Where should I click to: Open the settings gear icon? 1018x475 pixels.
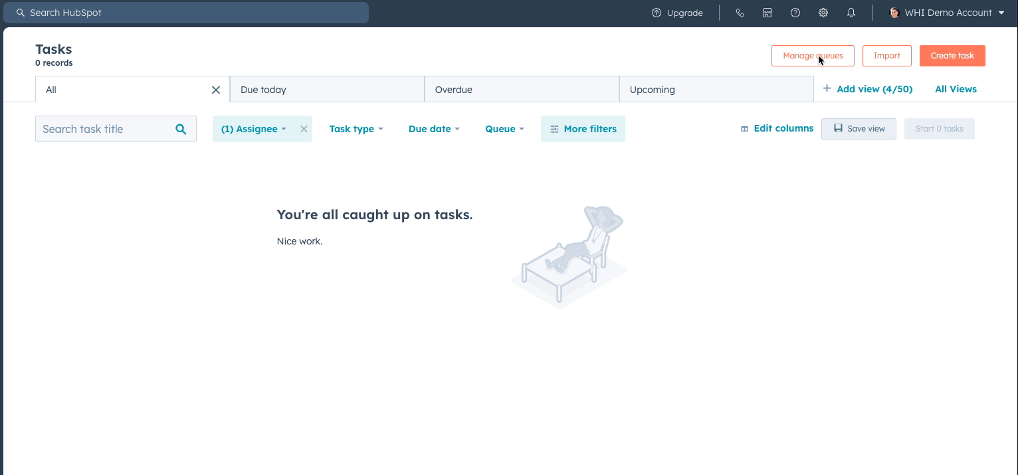(x=823, y=13)
